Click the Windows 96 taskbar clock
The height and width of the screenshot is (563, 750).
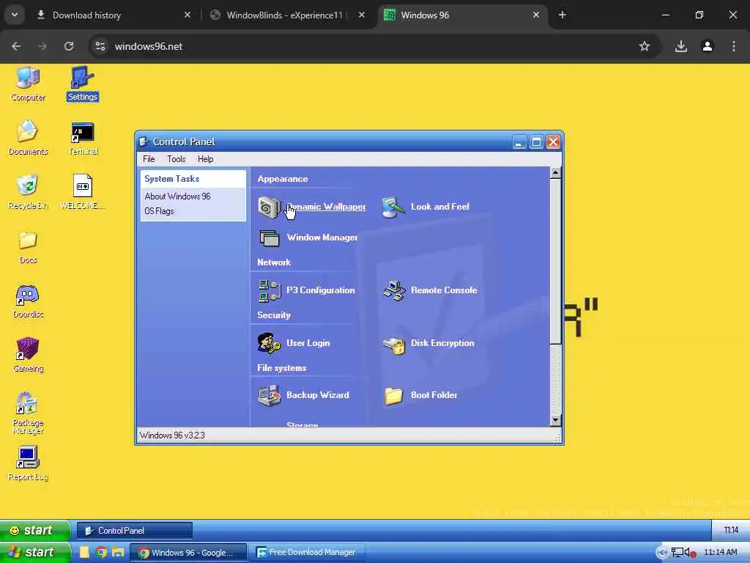(x=730, y=530)
